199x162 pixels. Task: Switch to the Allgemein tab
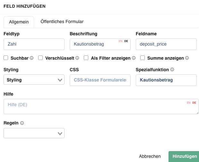19,22
